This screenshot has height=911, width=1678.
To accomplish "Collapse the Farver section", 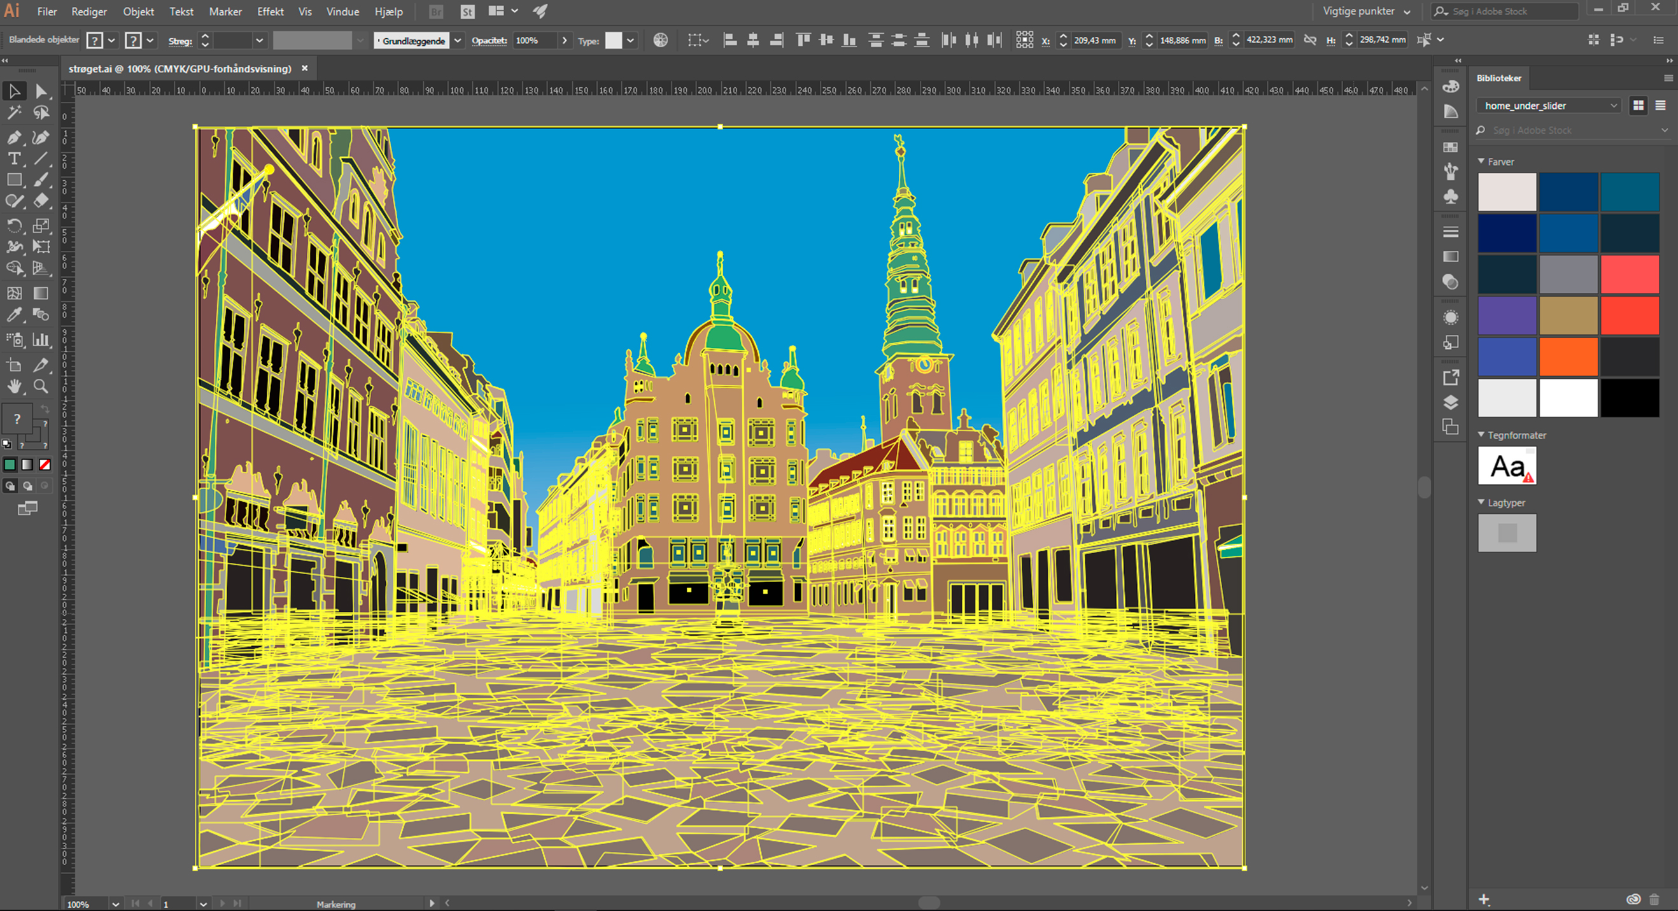I will [x=1481, y=161].
